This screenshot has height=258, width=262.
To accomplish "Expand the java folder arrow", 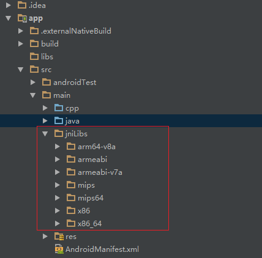I will pos(45,121).
